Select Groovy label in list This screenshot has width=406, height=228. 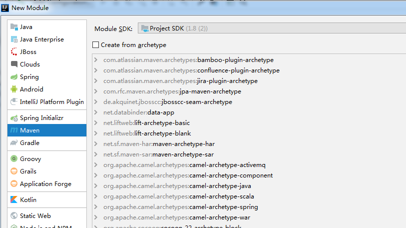click(x=30, y=158)
